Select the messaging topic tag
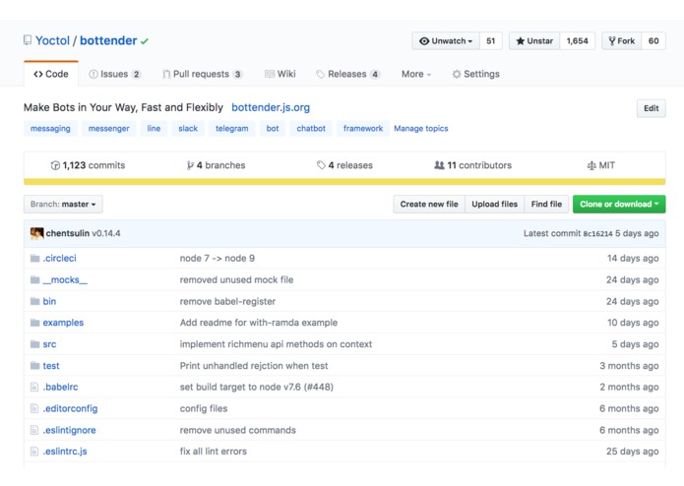This screenshot has width=684, height=486. pyautogui.click(x=50, y=129)
